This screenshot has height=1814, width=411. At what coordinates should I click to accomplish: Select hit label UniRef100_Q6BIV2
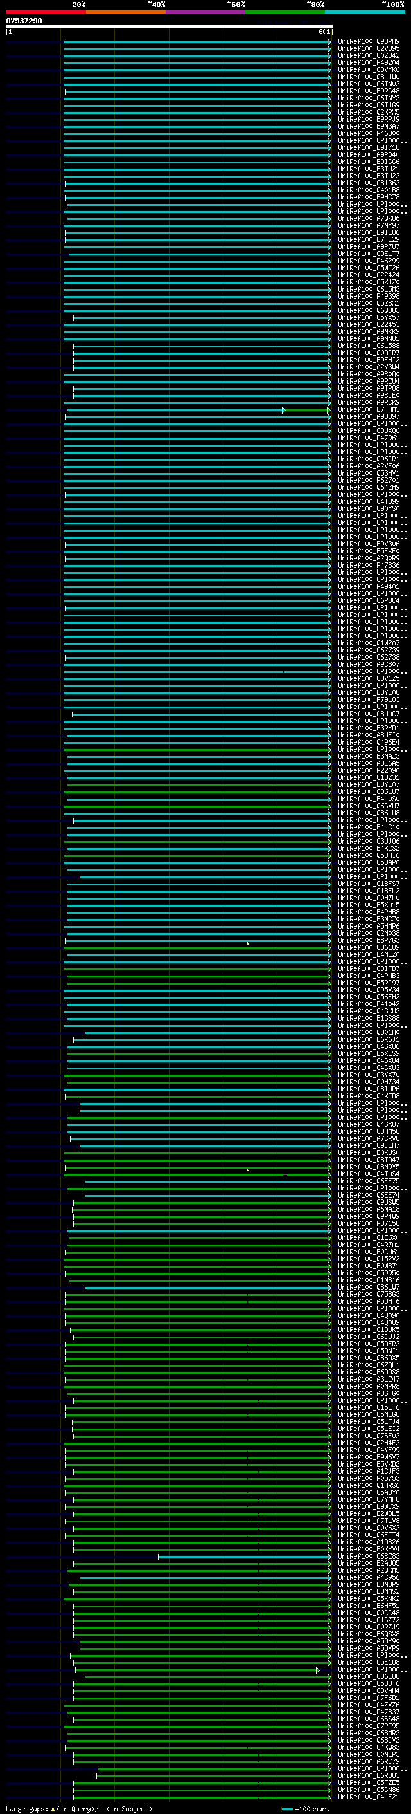(369, 1740)
